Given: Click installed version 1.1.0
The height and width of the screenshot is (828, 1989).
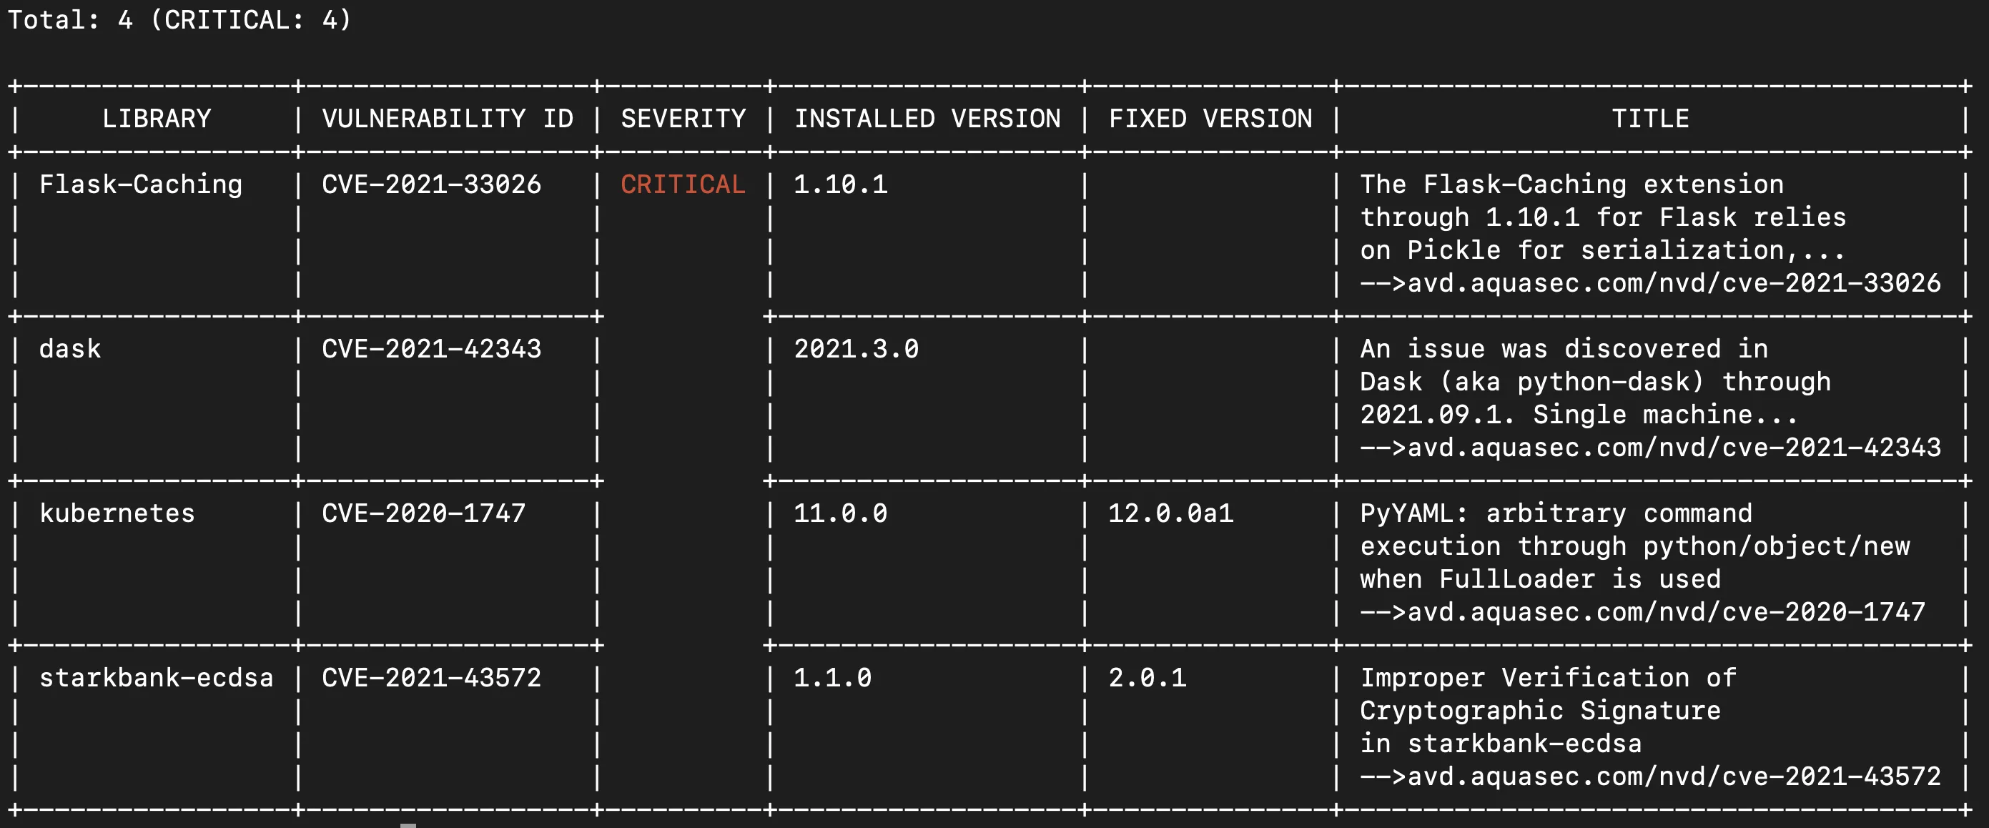Looking at the screenshot, I should coord(833,677).
